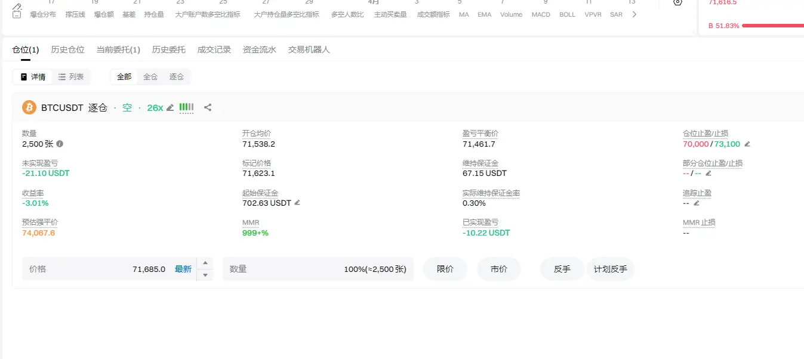Click the green ADL indicator bars
Viewport: 804px width, 359px height.
(x=186, y=107)
